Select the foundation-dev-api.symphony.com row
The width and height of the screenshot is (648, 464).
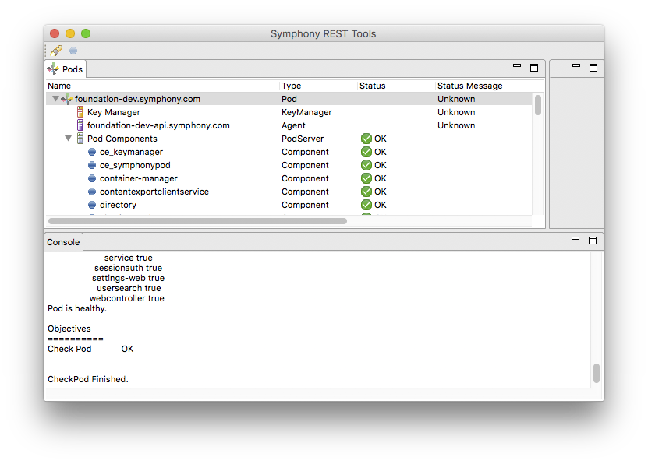pyautogui.click(x=289, y=125)
